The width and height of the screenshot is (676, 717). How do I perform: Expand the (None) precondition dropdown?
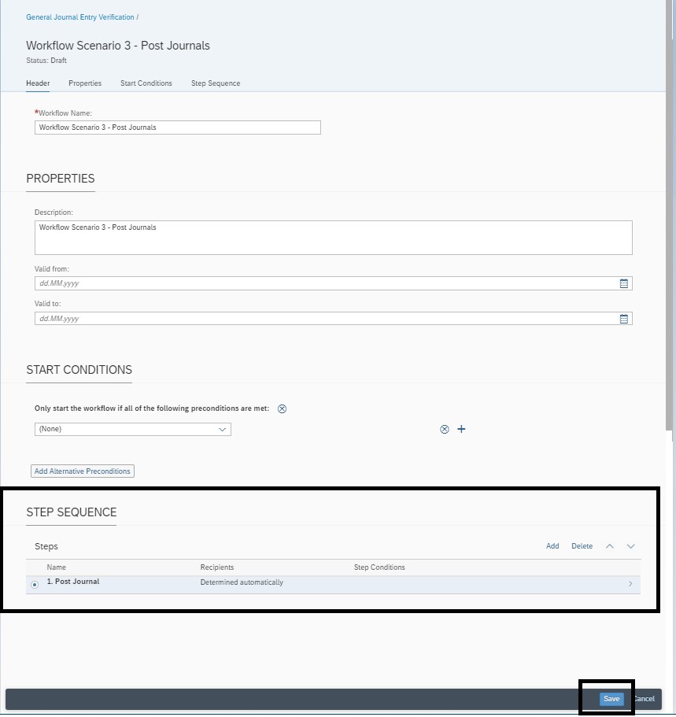click(x=222, y=430)
